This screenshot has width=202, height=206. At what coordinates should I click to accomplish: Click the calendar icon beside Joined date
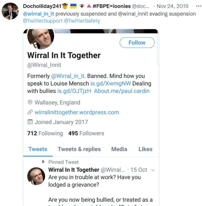click(30, 122)
